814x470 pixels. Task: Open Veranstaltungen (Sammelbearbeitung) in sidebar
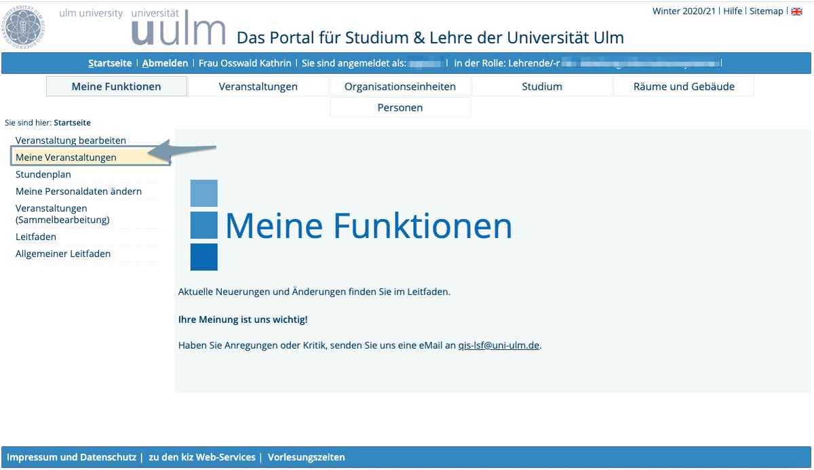tap(62, 214)
